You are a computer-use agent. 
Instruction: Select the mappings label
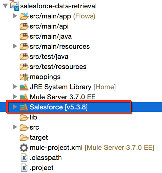point(45,77)
